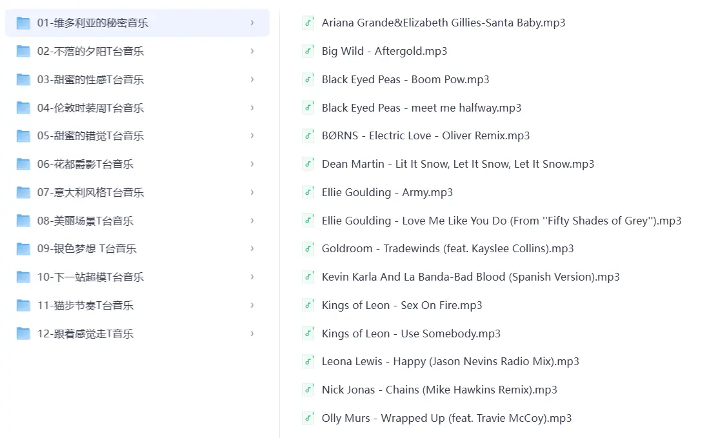Select file name Leona Lewis - Happy (Jason Nevins Radio Mix).mp3
Viewport: 718px width, 438px height.
450,362
